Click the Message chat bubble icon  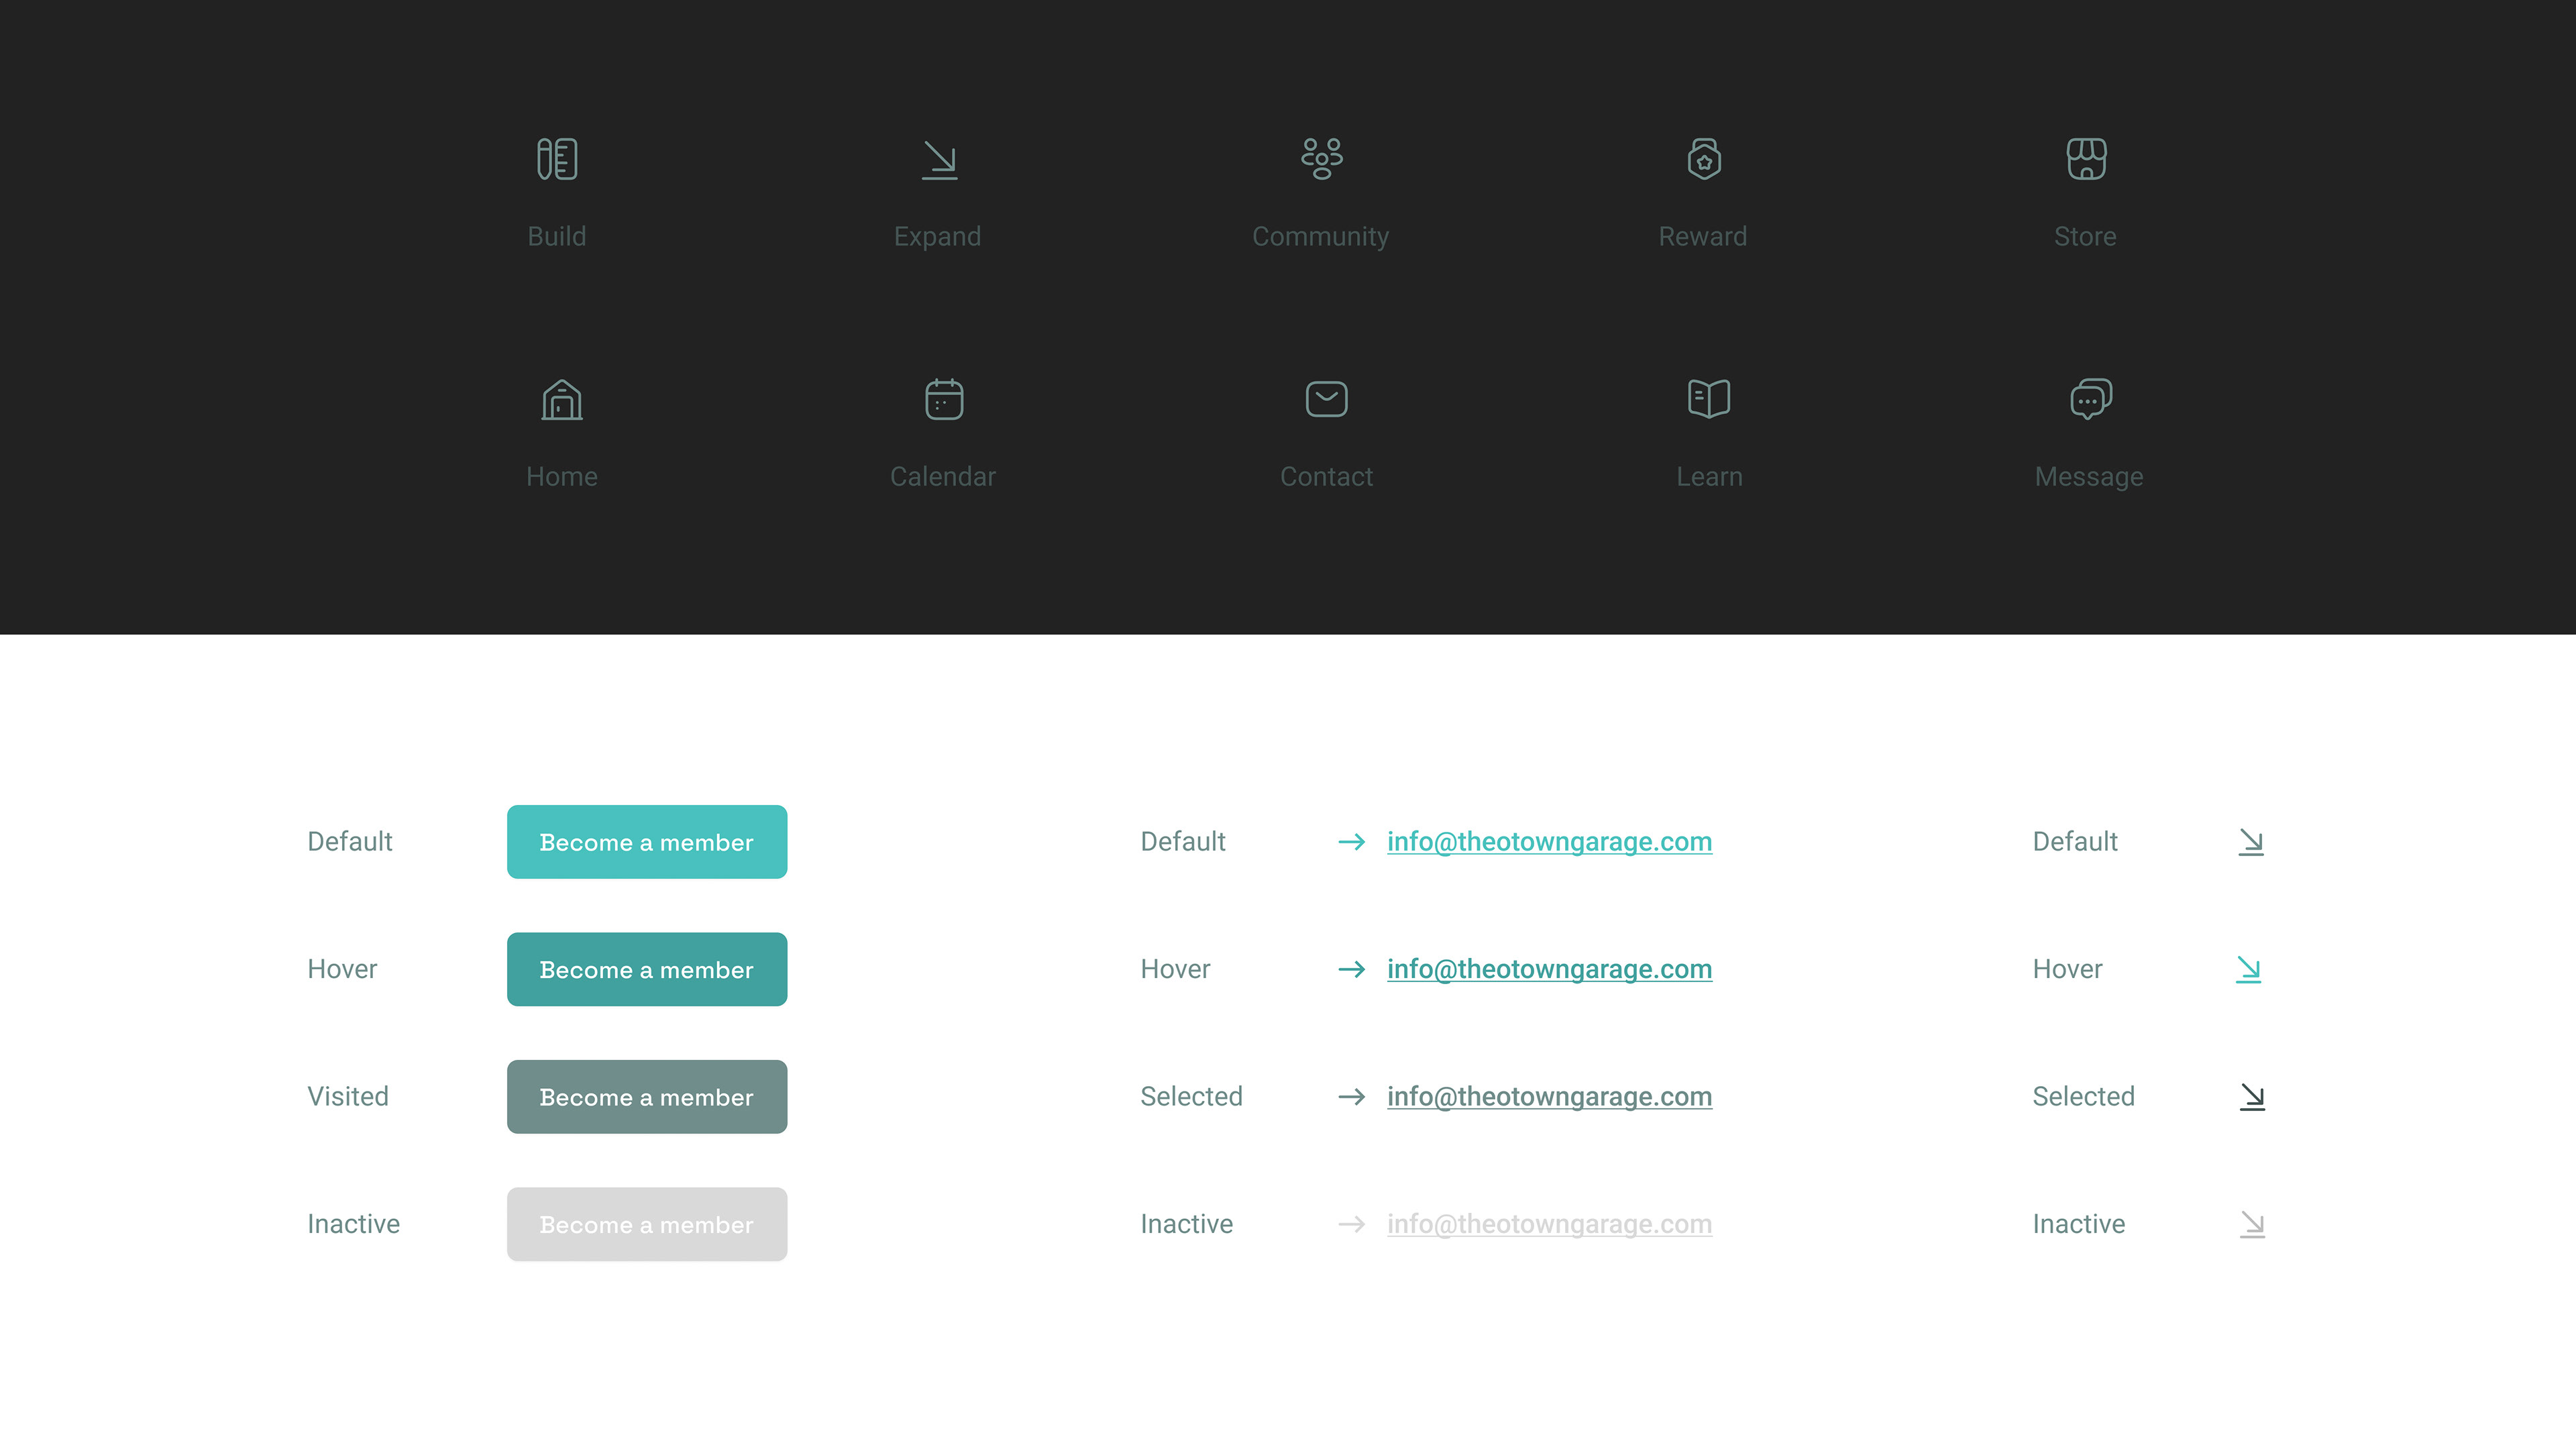[2090, 399]
